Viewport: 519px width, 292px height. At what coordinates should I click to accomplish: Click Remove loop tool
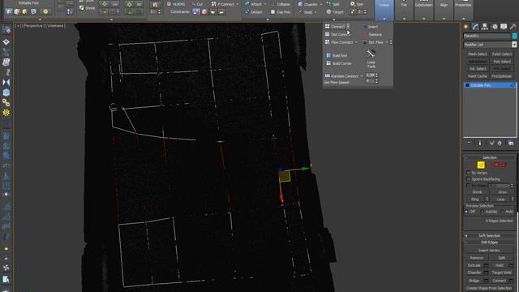click(x=373, y=34)
